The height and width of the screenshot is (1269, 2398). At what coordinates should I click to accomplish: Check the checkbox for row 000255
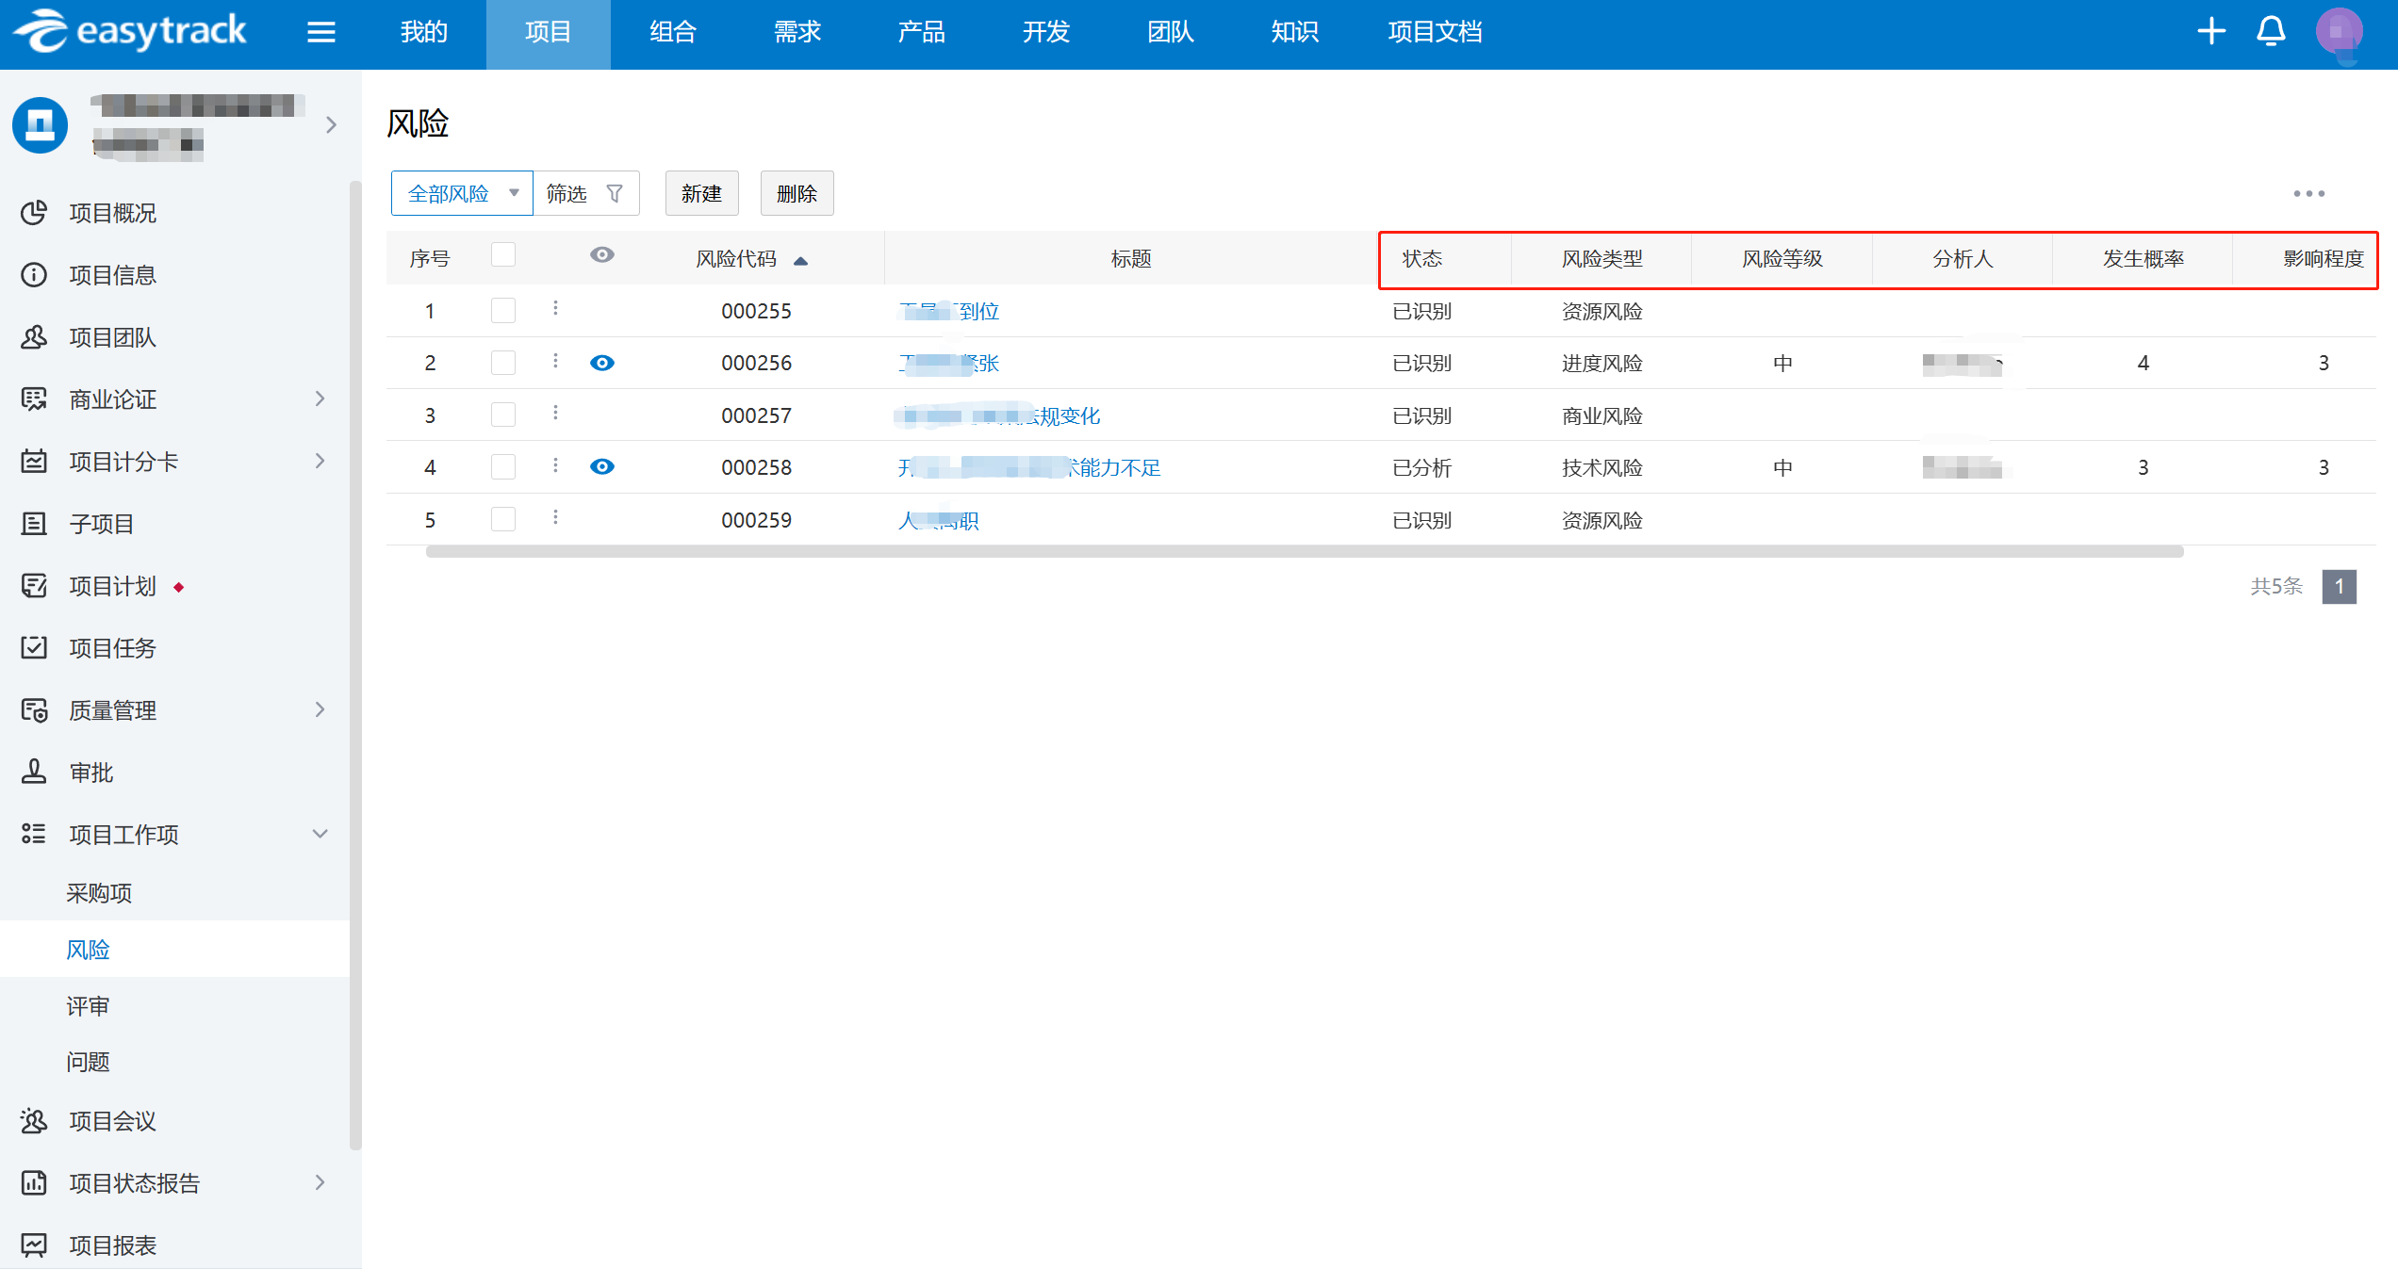click(503, 310)
